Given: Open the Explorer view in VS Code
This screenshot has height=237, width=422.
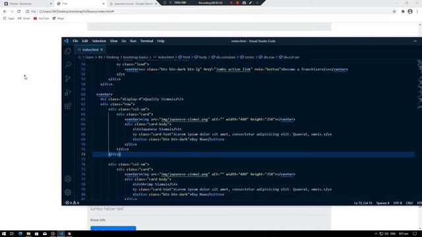Looking at the screenshot, I should 68,51.
